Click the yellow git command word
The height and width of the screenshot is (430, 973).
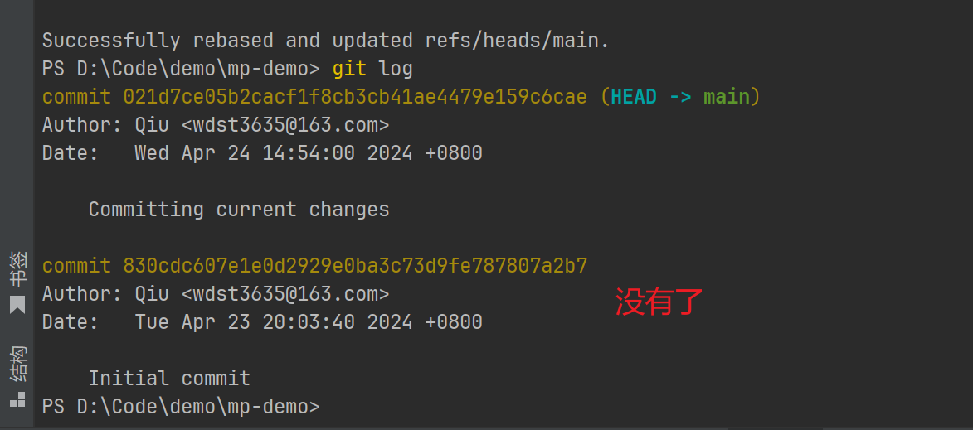click(349, 69)
